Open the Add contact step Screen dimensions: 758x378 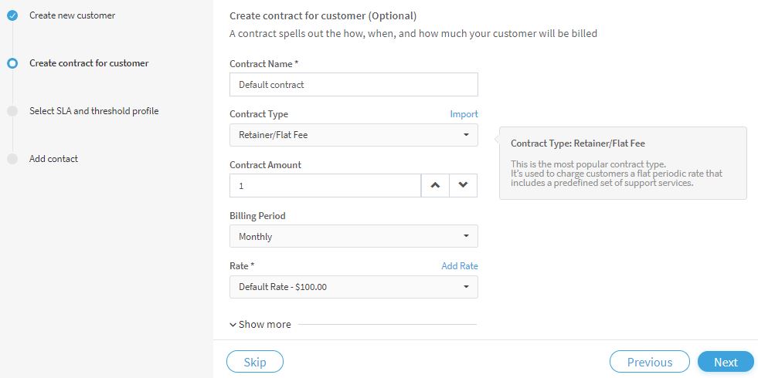tap(53, 159)
